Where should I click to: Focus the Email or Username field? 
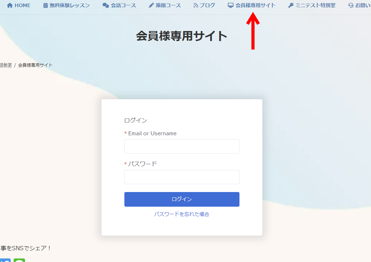[x=182, y=146]
